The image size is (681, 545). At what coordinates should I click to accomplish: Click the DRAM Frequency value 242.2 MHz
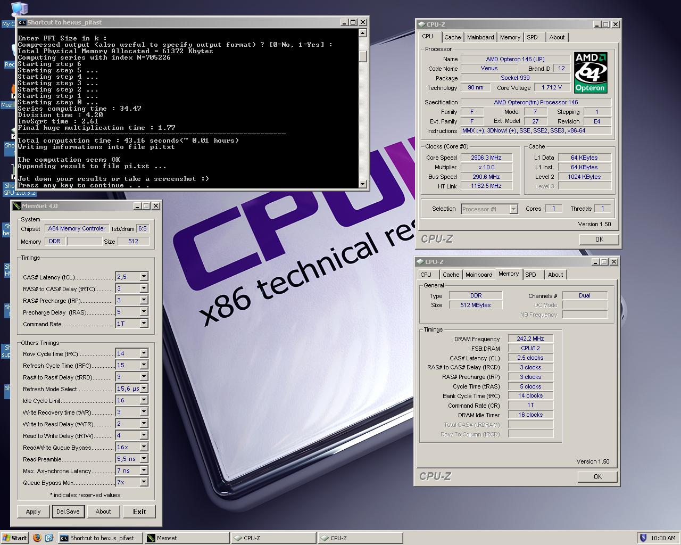pos(530,338)
